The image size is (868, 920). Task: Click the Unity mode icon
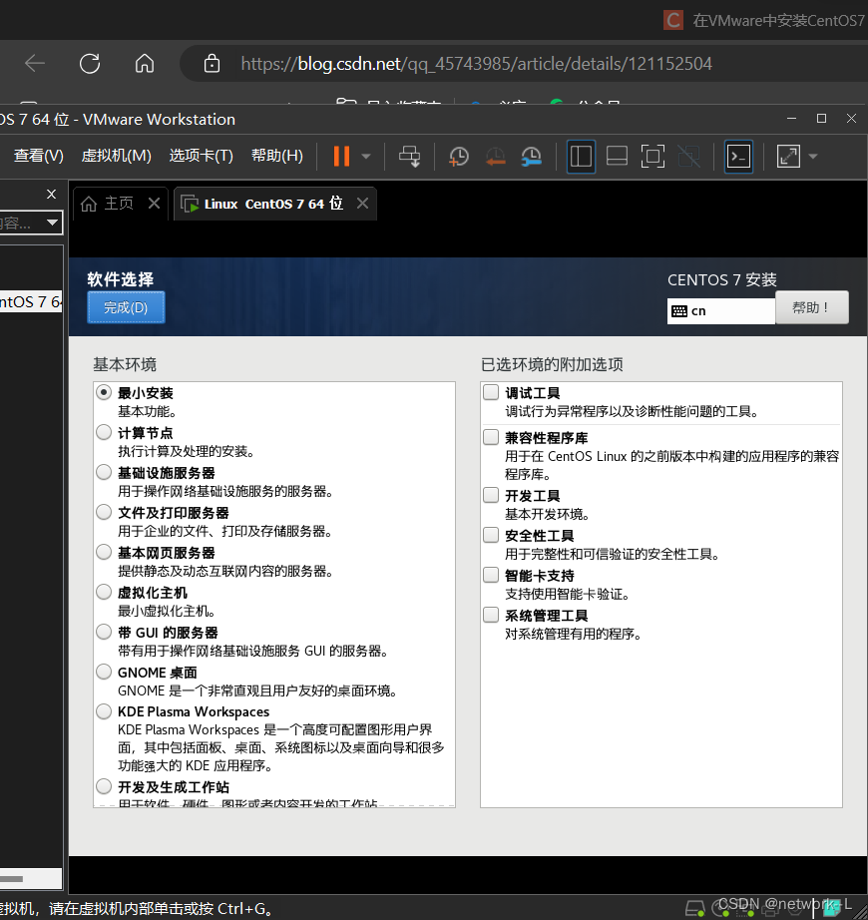click(x=688, y=156)
